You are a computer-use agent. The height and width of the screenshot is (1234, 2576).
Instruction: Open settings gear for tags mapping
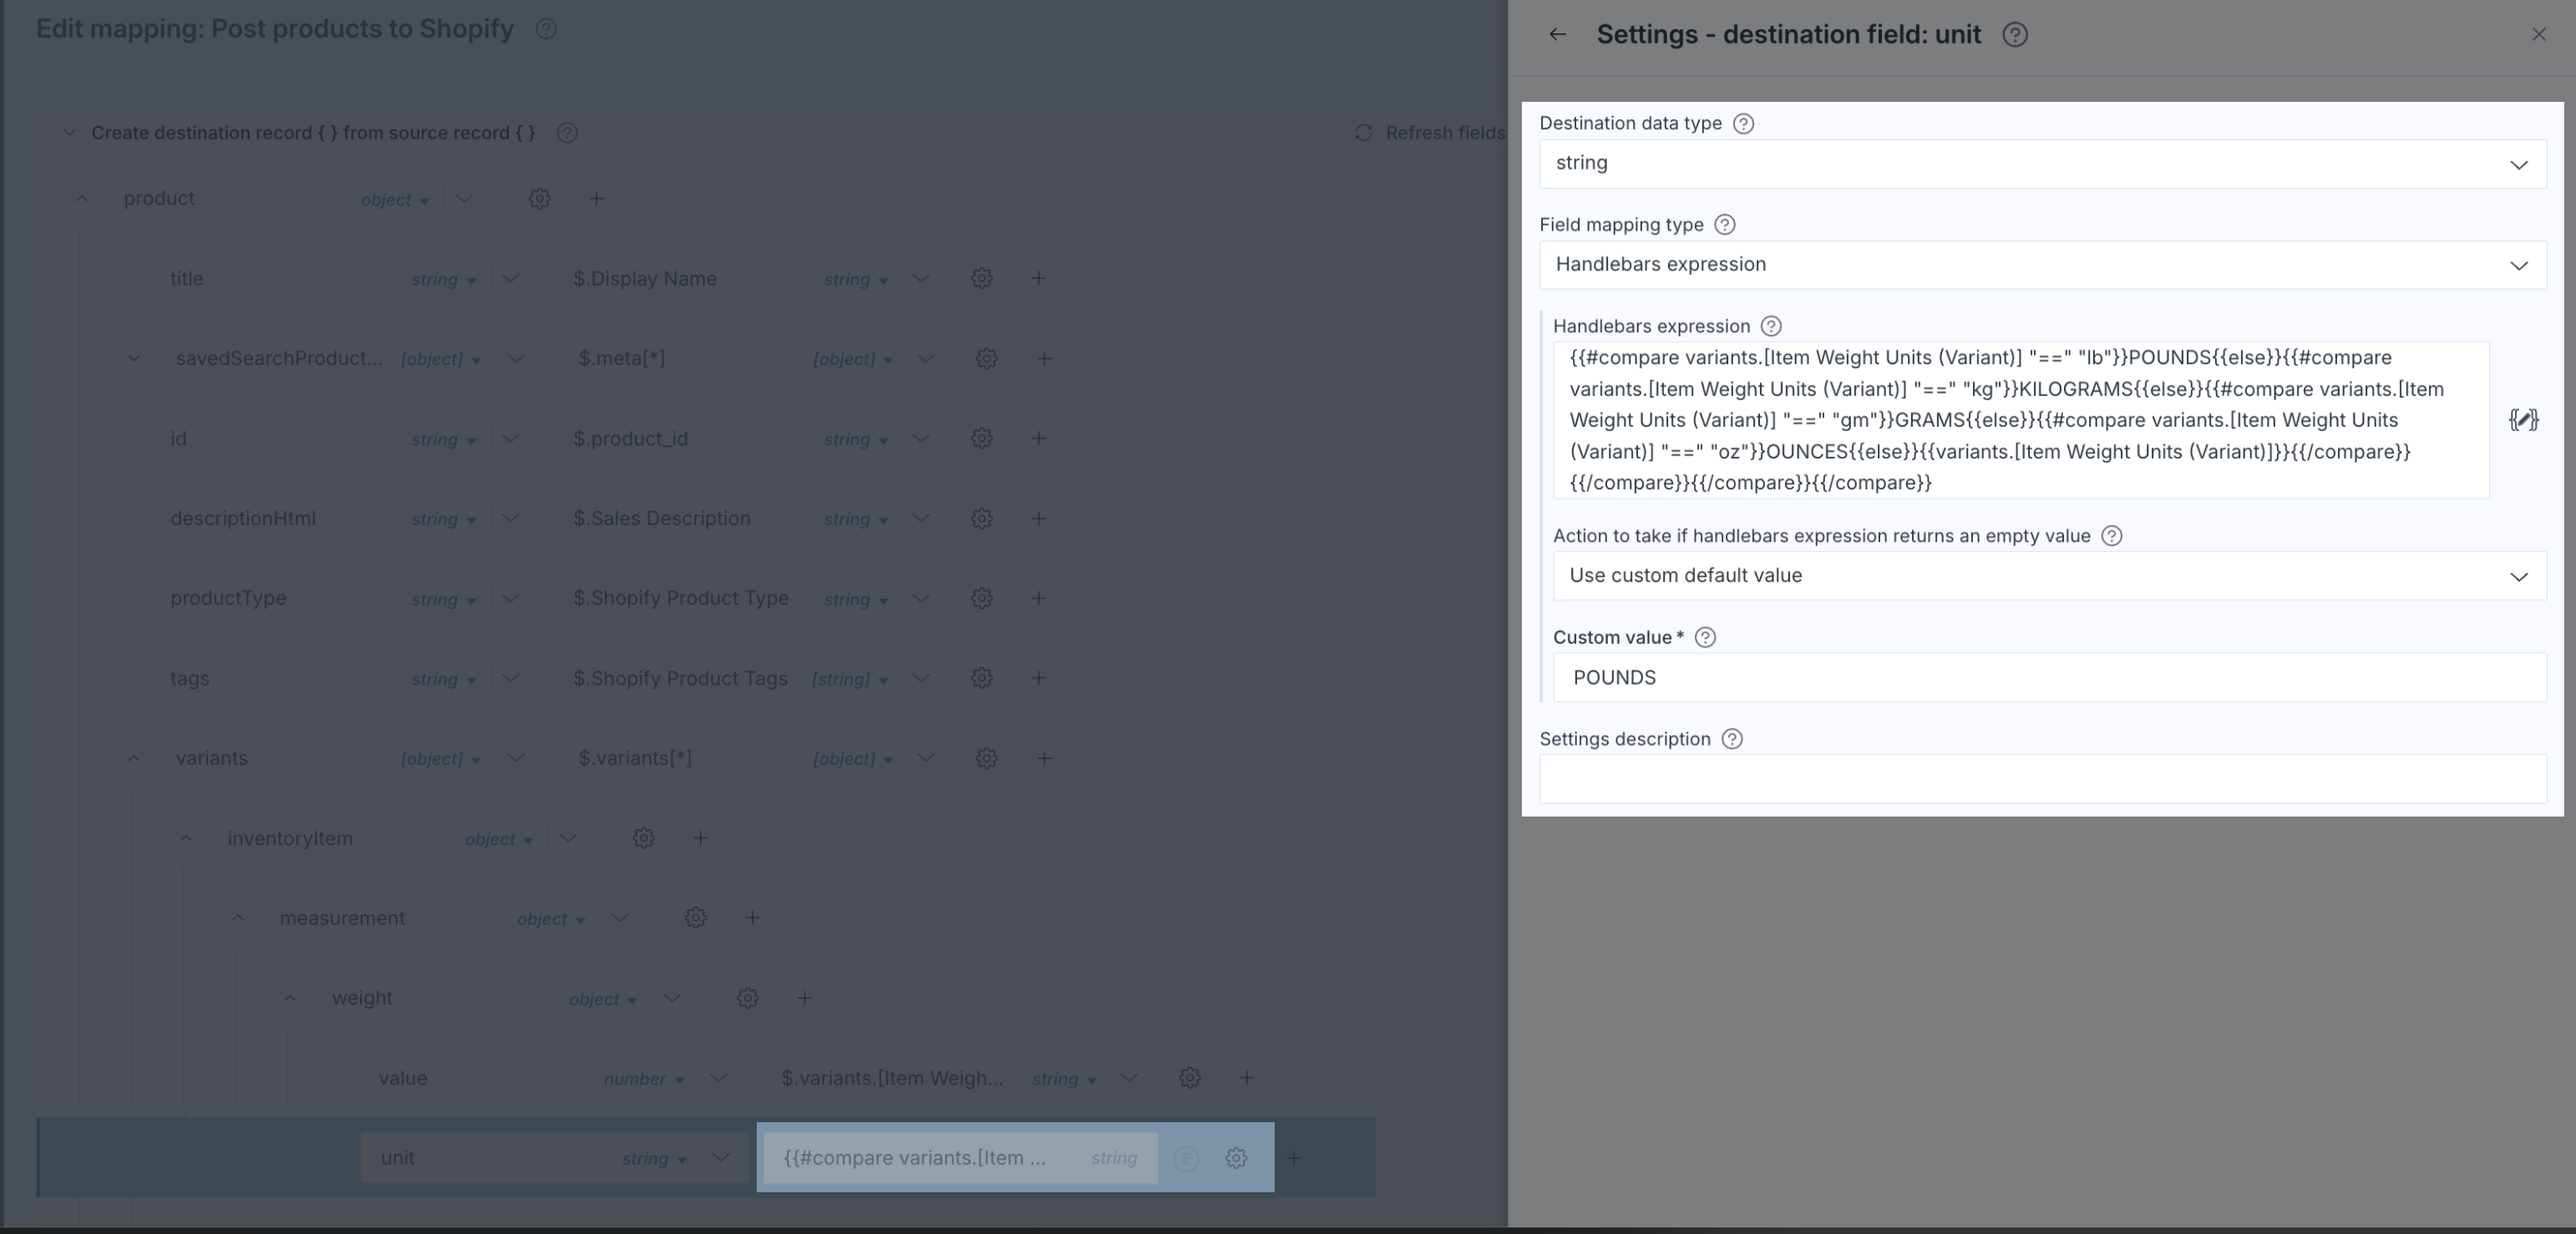pos(982,679)
